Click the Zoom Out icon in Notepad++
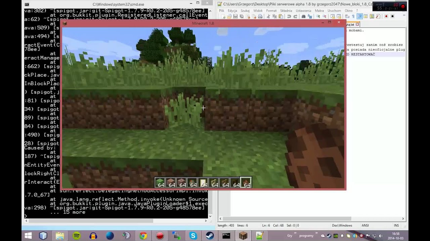 (x=324, y=16)
